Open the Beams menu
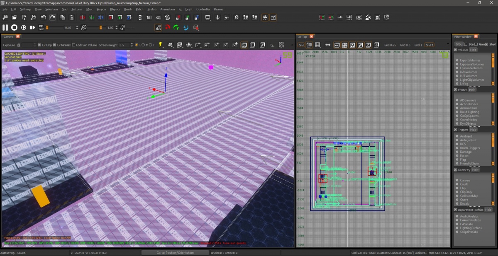The height and width of the screenshot is (256, 498). point(218,9)
